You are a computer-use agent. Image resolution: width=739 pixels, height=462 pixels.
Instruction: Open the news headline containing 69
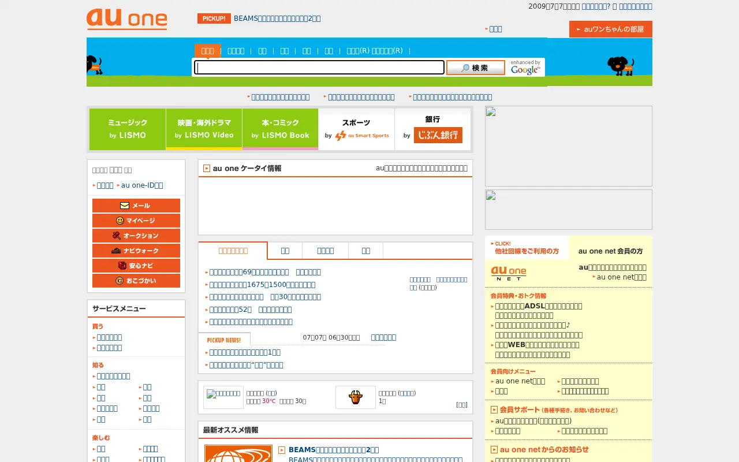tap(265, 272)
